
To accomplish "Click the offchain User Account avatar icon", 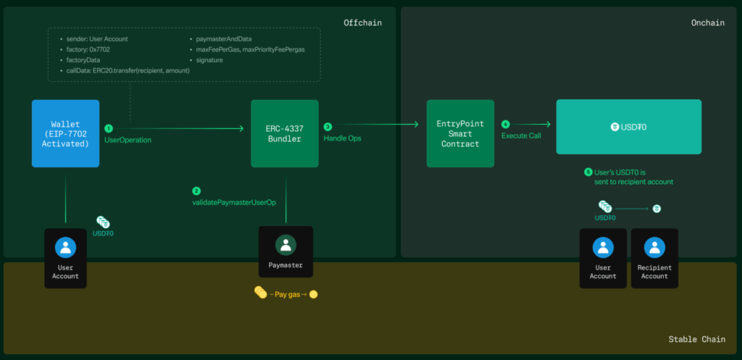I will (65, 248).
